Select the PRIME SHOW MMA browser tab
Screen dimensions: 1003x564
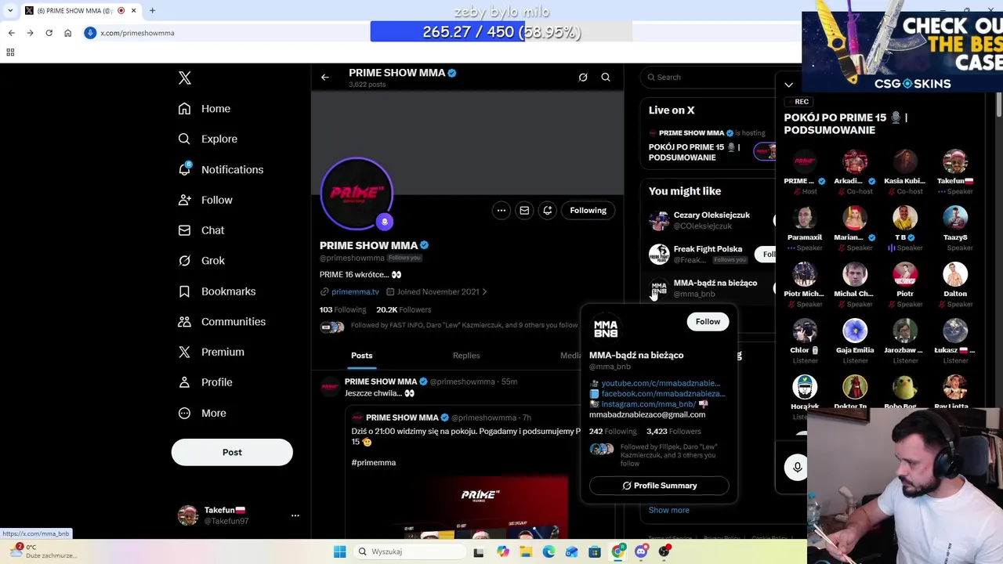[x=81, y=10]
